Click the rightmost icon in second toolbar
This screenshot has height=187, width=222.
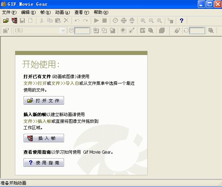(x=211, y=31)
